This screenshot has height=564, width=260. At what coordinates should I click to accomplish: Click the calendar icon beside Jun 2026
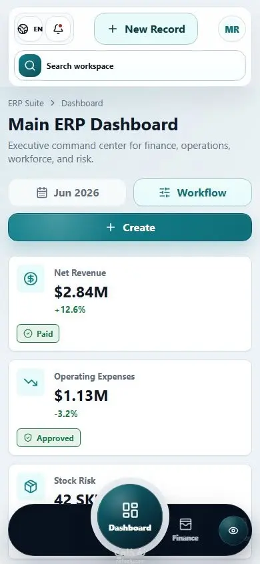42,193
